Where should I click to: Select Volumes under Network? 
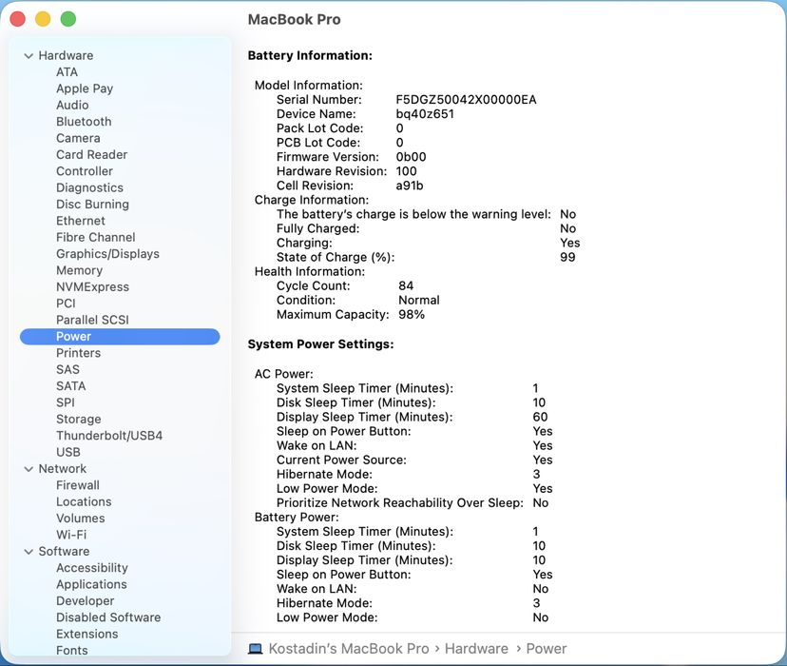[80, 519]
